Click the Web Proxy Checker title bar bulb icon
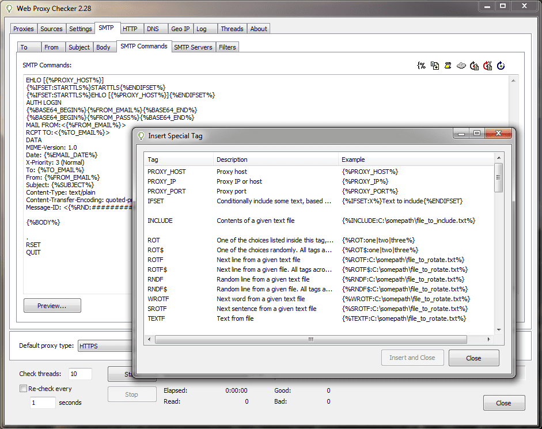Image resolution: width=542 pixels, height=429 pixels. (10, 8)
